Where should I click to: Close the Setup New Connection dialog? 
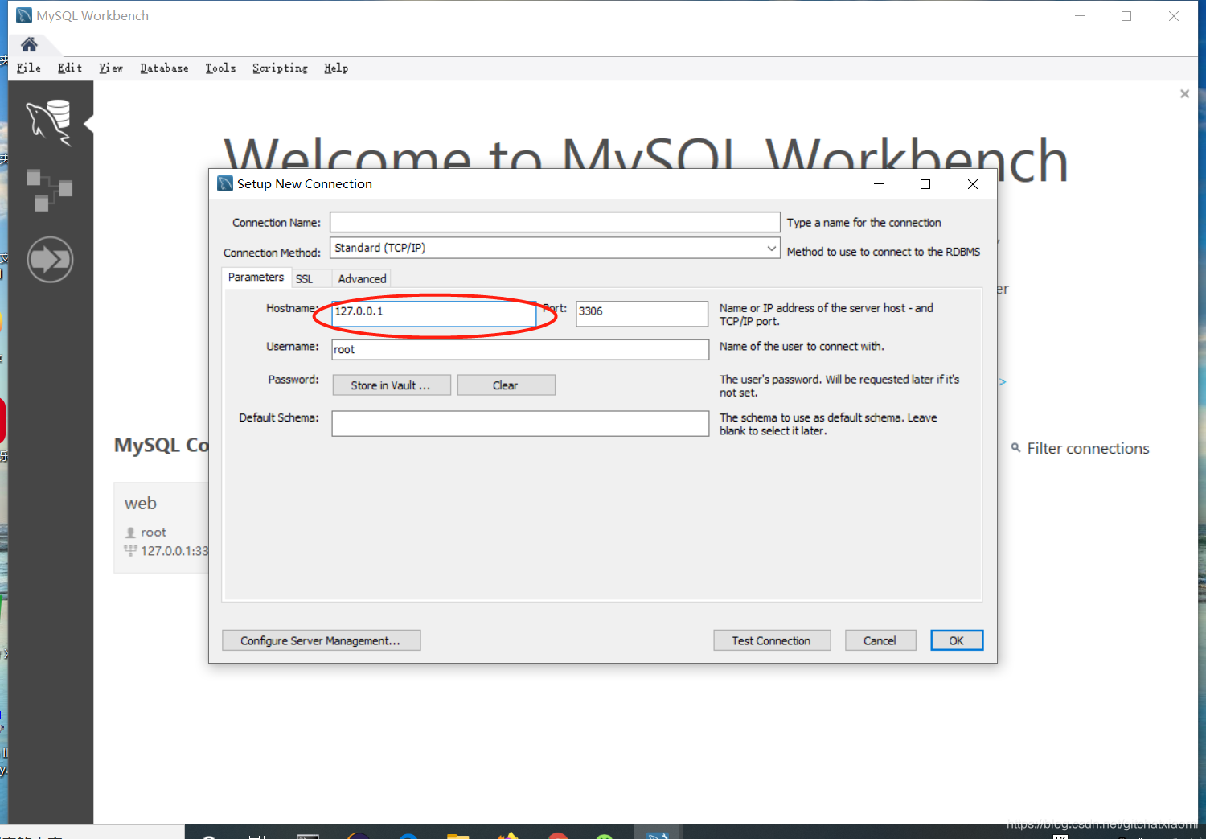[973, 184]
